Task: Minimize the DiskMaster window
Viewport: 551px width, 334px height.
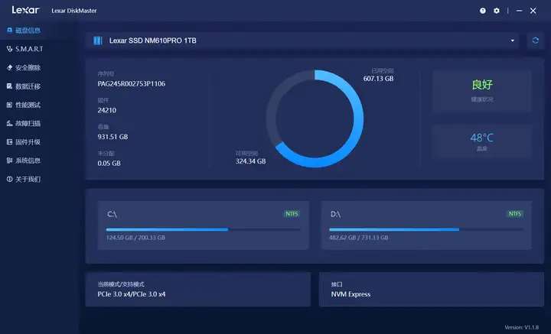Action: point(520,11)
